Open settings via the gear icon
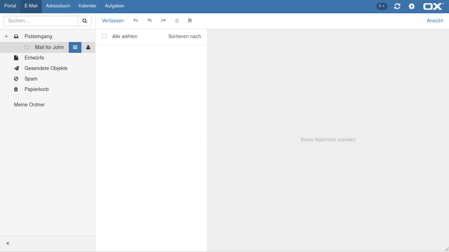 click(411, 6)
